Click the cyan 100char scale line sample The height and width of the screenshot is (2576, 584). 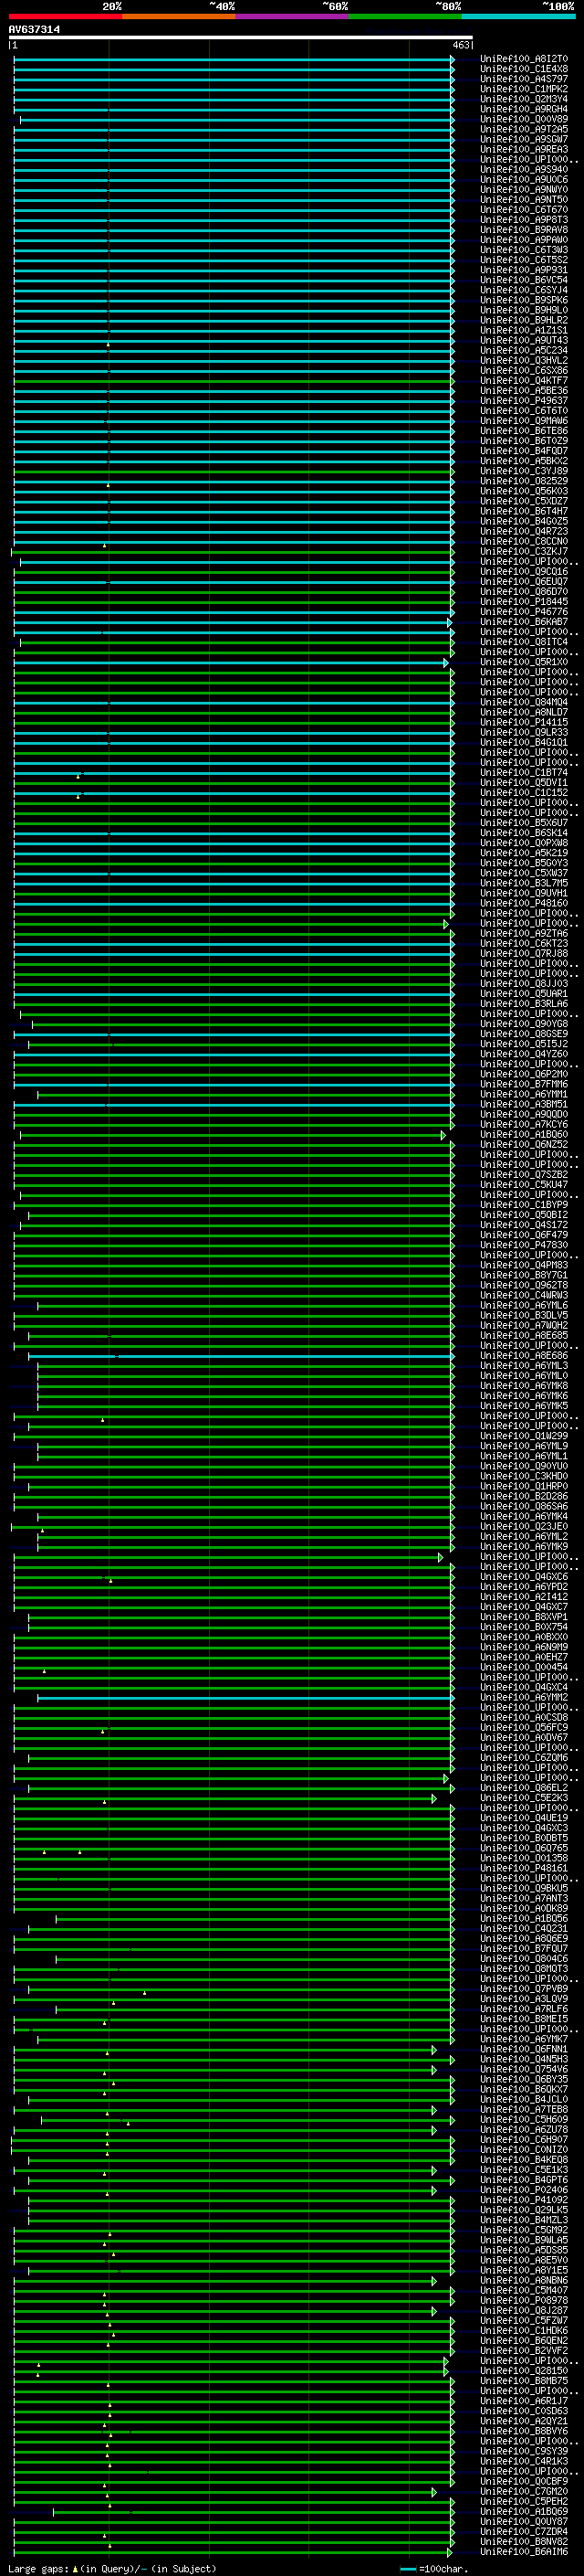(x=408, y=2569)
